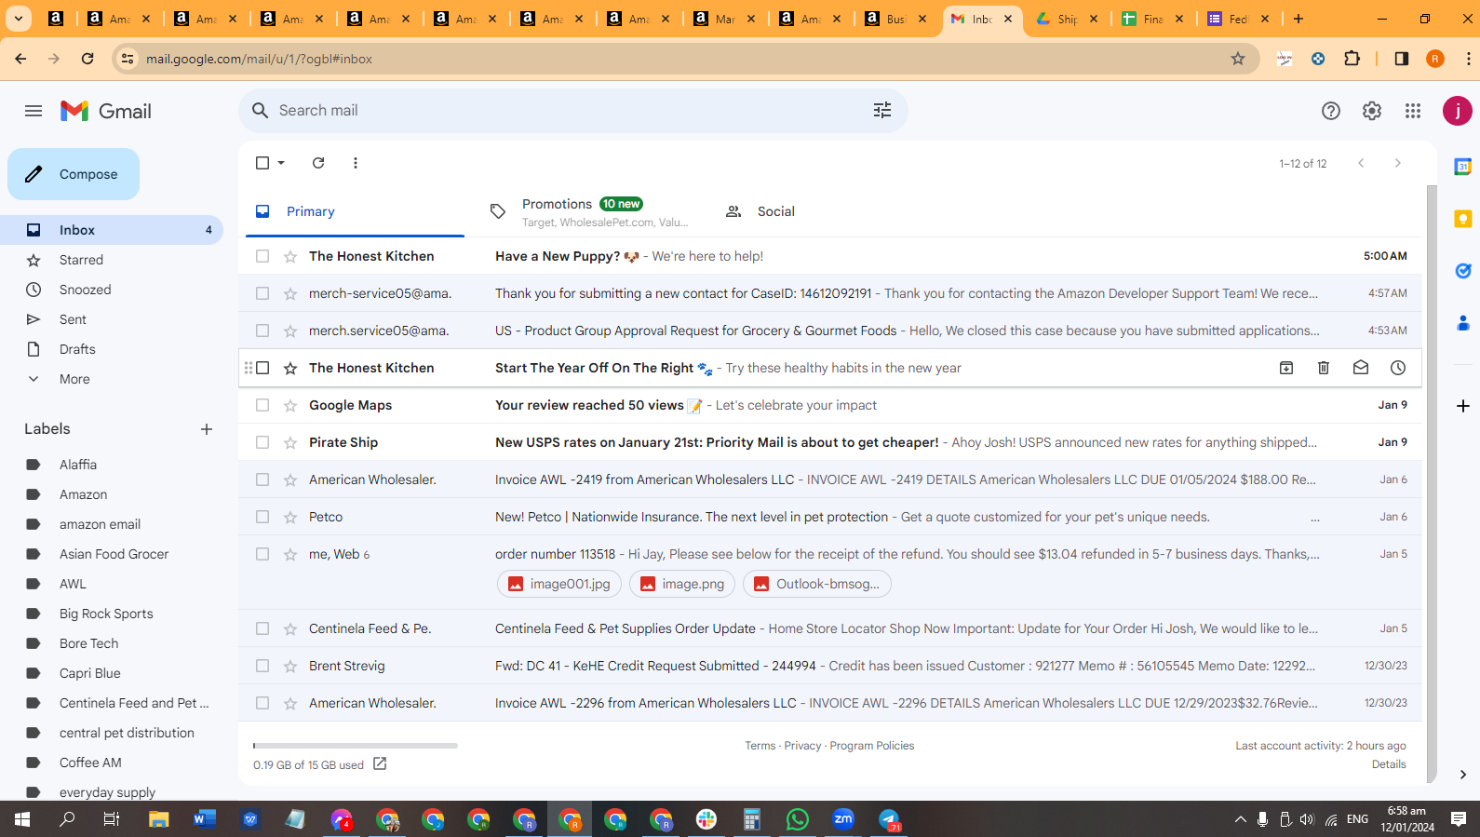Delete the 'Start The Year Off' email

click(x=1324, y=368)
